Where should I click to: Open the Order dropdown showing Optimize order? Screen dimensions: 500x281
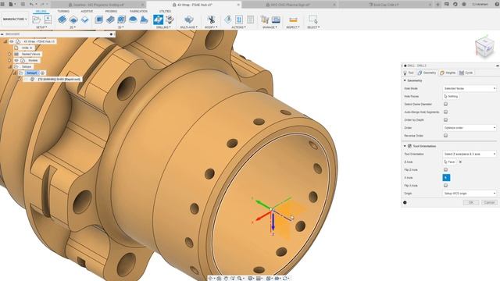pyautogui.click(x=470, y=128)
